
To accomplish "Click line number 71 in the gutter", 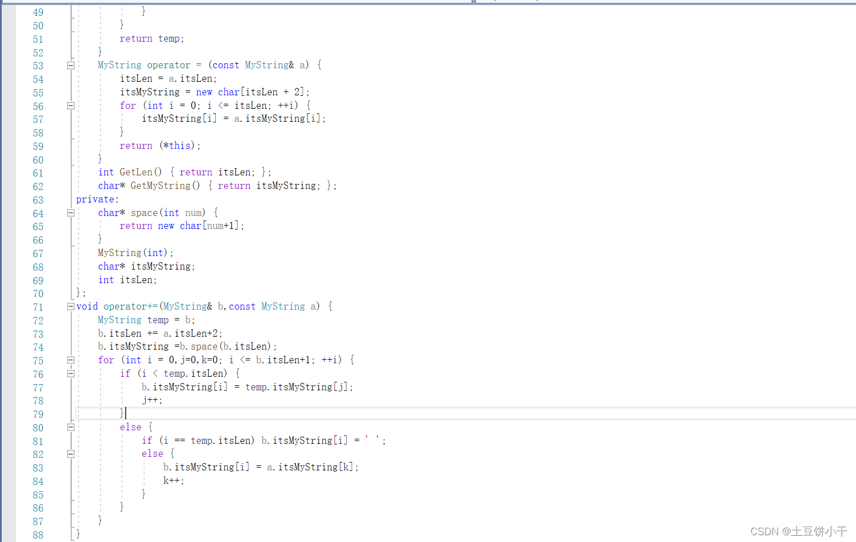I will 38,307.
